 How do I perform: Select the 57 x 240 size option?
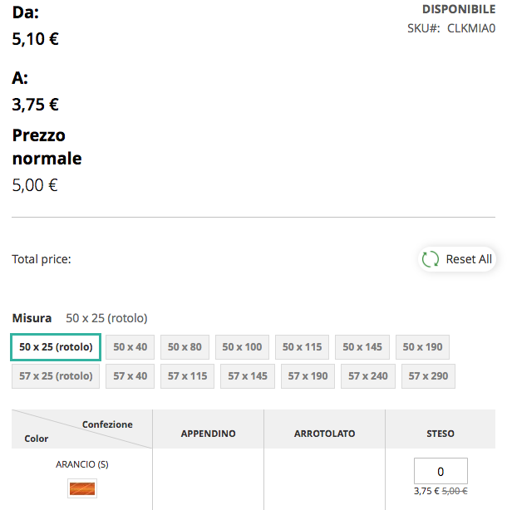(368, 376)
